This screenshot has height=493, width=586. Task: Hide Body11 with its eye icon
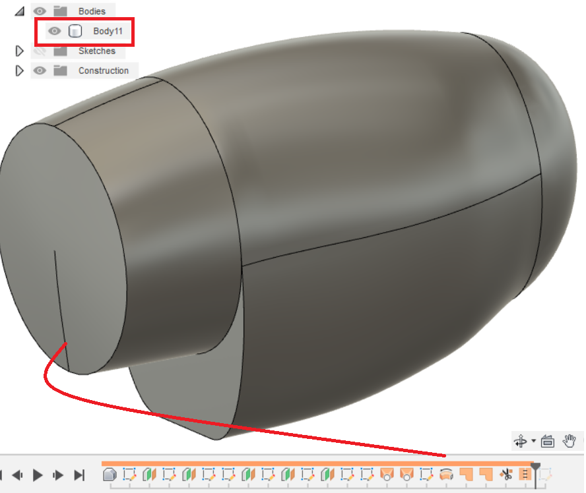pos(55,31)
